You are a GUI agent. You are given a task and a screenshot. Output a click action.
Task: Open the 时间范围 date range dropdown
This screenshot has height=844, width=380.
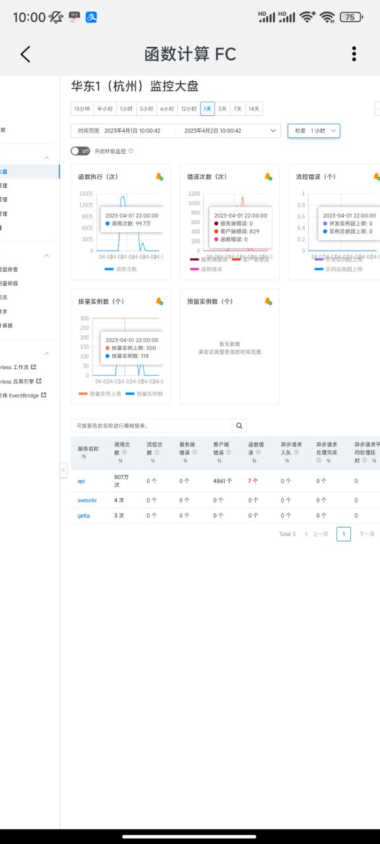[x=175, y=131]
